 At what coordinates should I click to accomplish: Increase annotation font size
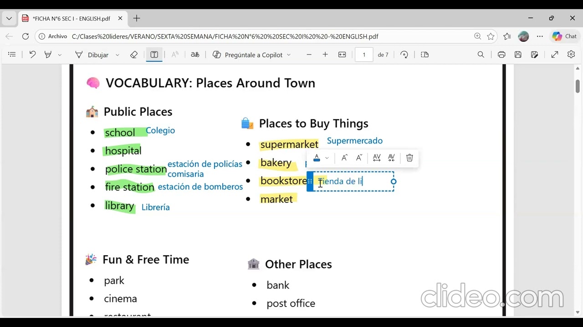coord(344,158)
